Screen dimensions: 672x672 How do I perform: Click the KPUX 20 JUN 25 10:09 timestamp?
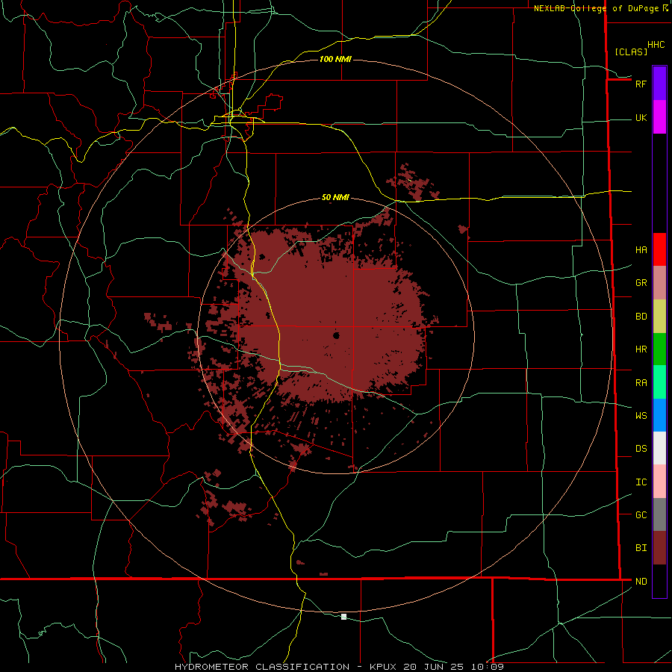tap(436, 667)
